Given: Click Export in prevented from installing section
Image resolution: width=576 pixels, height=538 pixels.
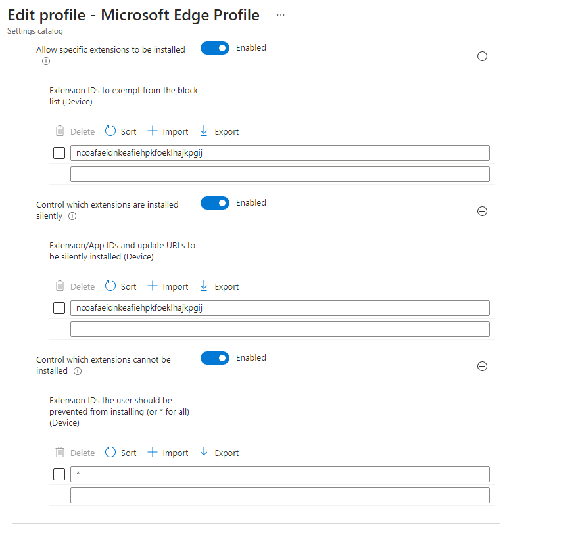Looking at the screenshot, I should tap(219, 453).
